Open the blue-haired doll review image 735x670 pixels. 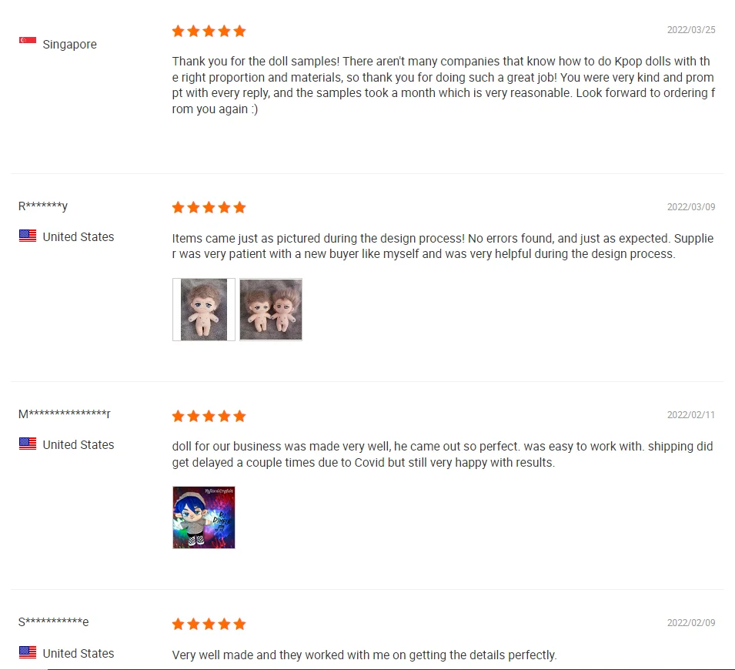[x=204, y=518]
